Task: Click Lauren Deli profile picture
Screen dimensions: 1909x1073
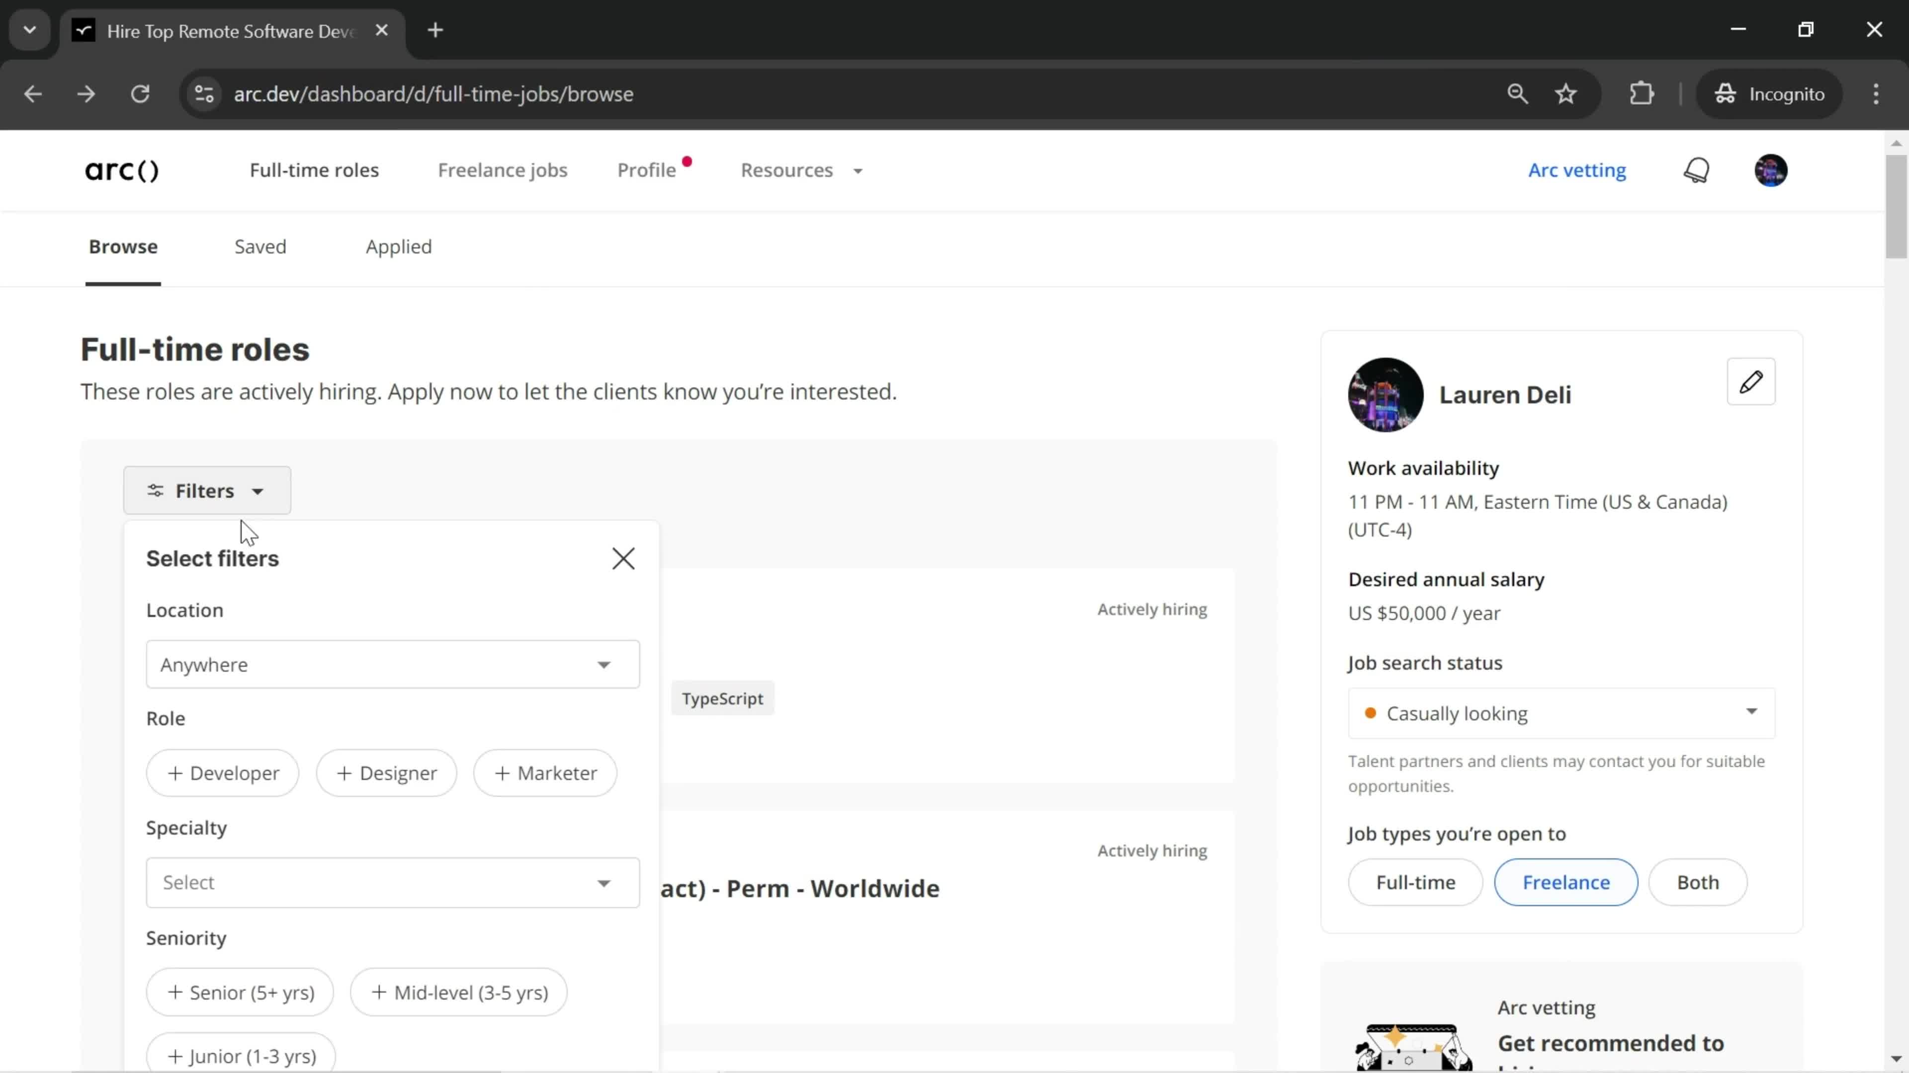Action: click(x=1385, y=395)
